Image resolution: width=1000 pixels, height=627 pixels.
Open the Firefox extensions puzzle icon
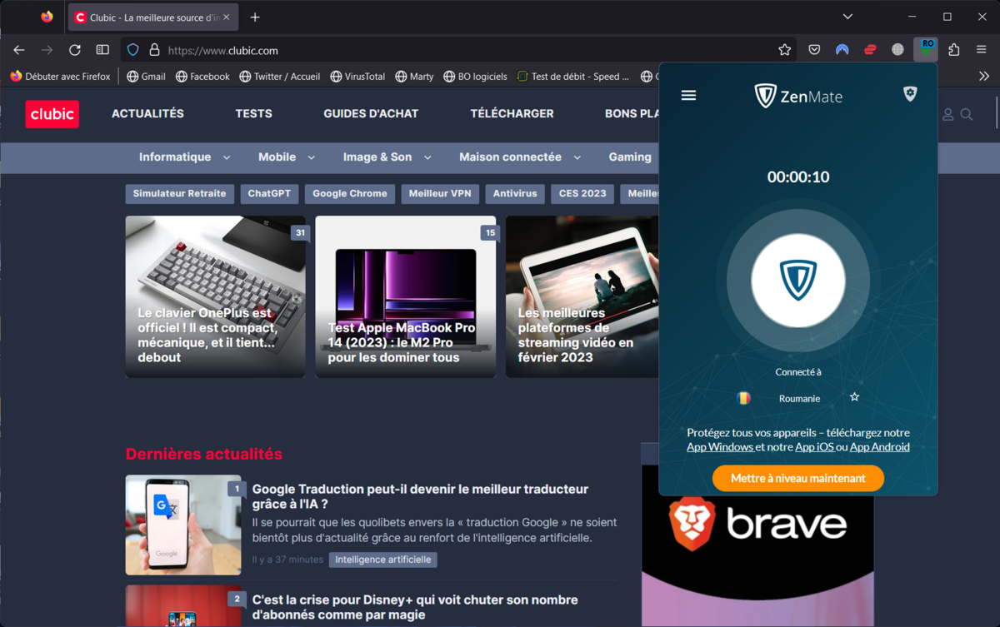pyautogui.click(x=954, y=50)
